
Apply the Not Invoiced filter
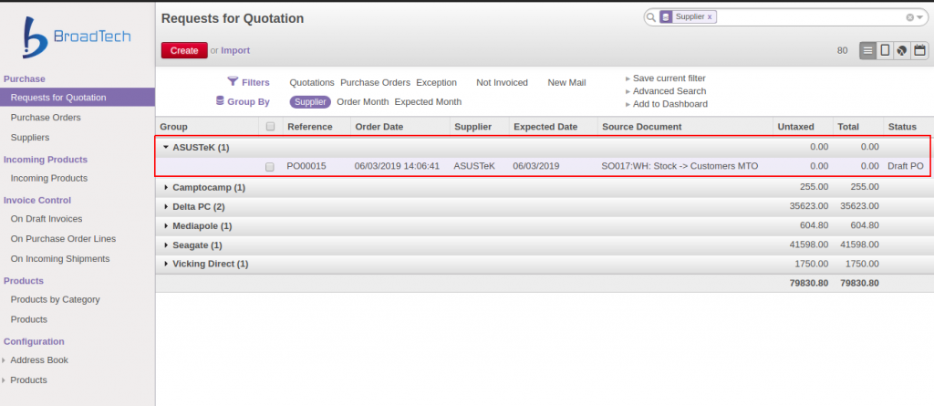pos(502,82)
